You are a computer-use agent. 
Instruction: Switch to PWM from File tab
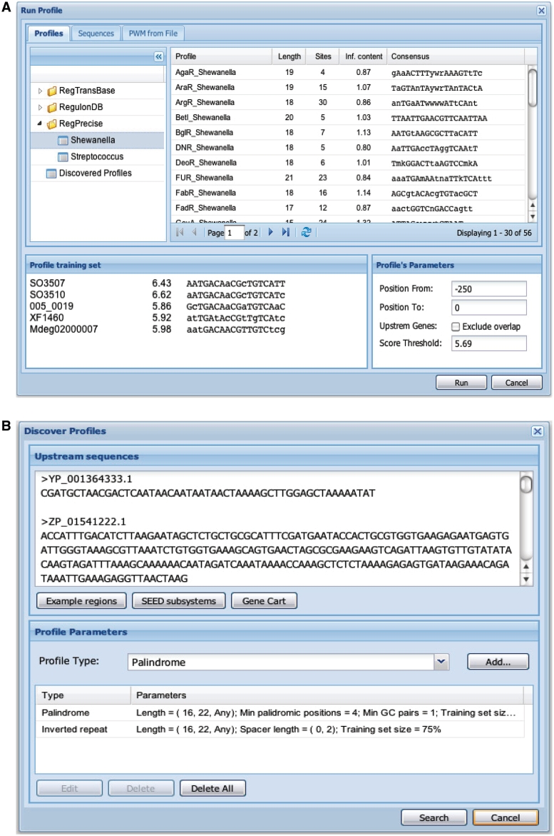click(x=154, y=34)
